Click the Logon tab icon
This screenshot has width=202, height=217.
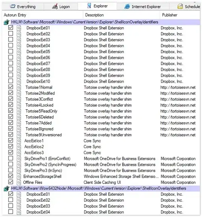coord(55,6)
